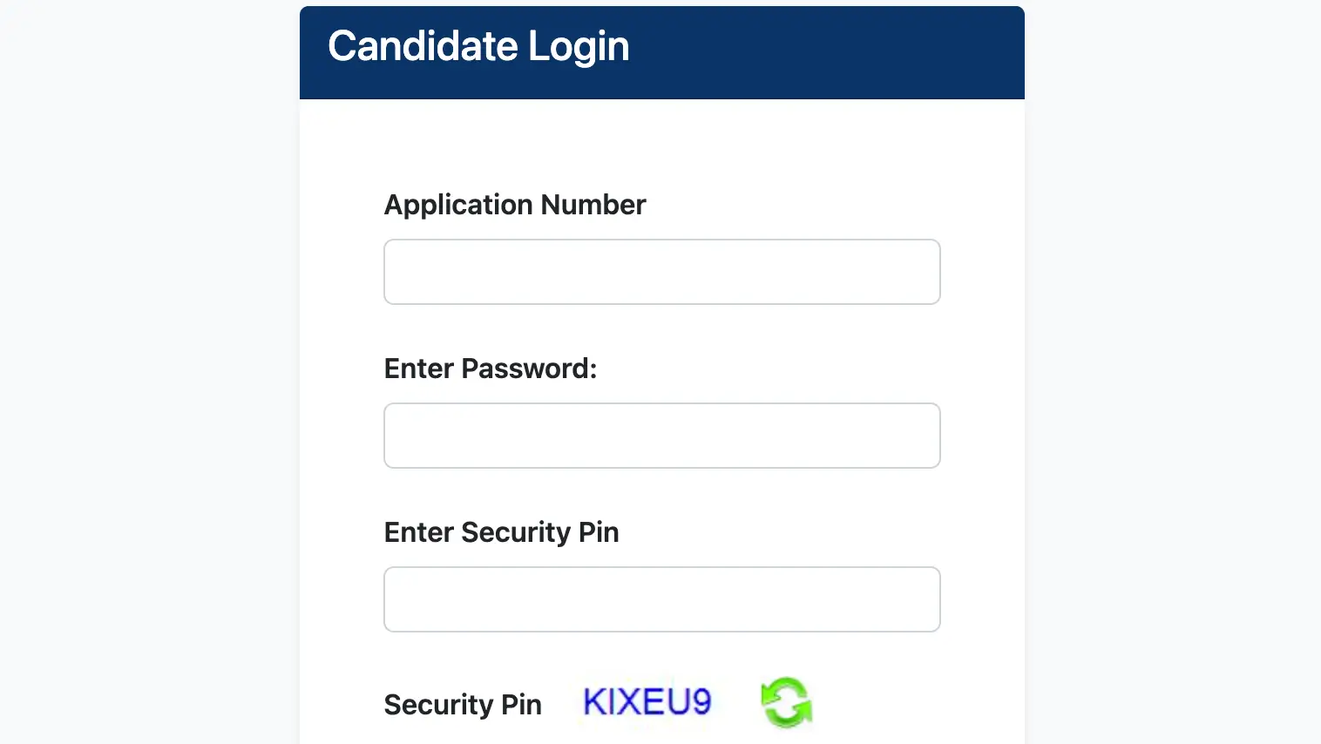Click inside the Application Number field
Screen dimensions: 1321x744
pyautogui.click(x=661, y=271)
